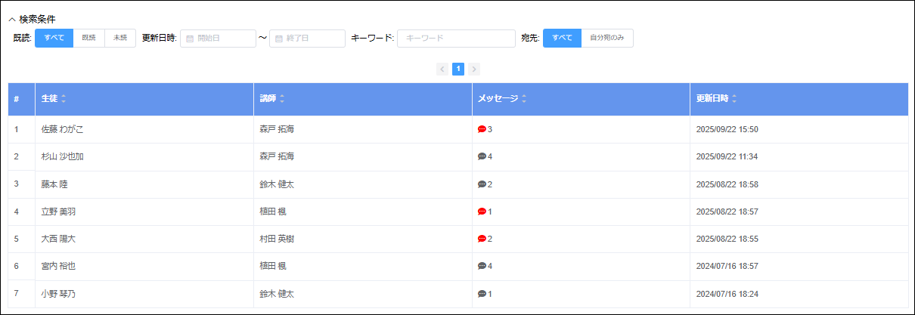The image size is (915, 315).
Task: Open message icon for 小野 琴乃
Action: point(482,294)
